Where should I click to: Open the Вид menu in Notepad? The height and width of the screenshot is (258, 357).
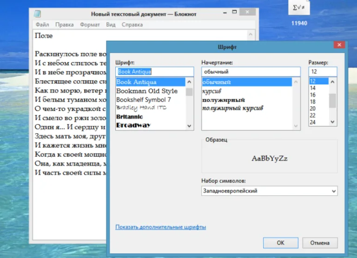(x=111, y=25)
